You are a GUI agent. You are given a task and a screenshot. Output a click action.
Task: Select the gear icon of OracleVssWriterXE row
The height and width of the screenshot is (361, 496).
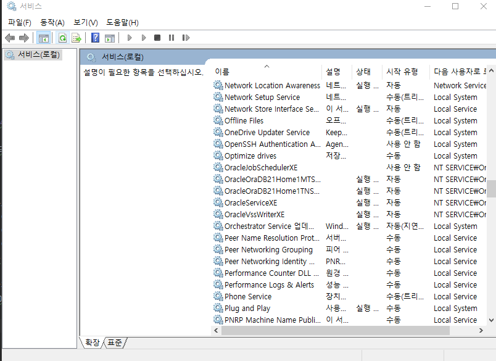point(218,214)
